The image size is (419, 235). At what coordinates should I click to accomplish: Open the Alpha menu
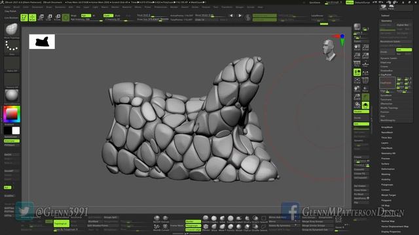pyautogui.click(x=7, y=7)
